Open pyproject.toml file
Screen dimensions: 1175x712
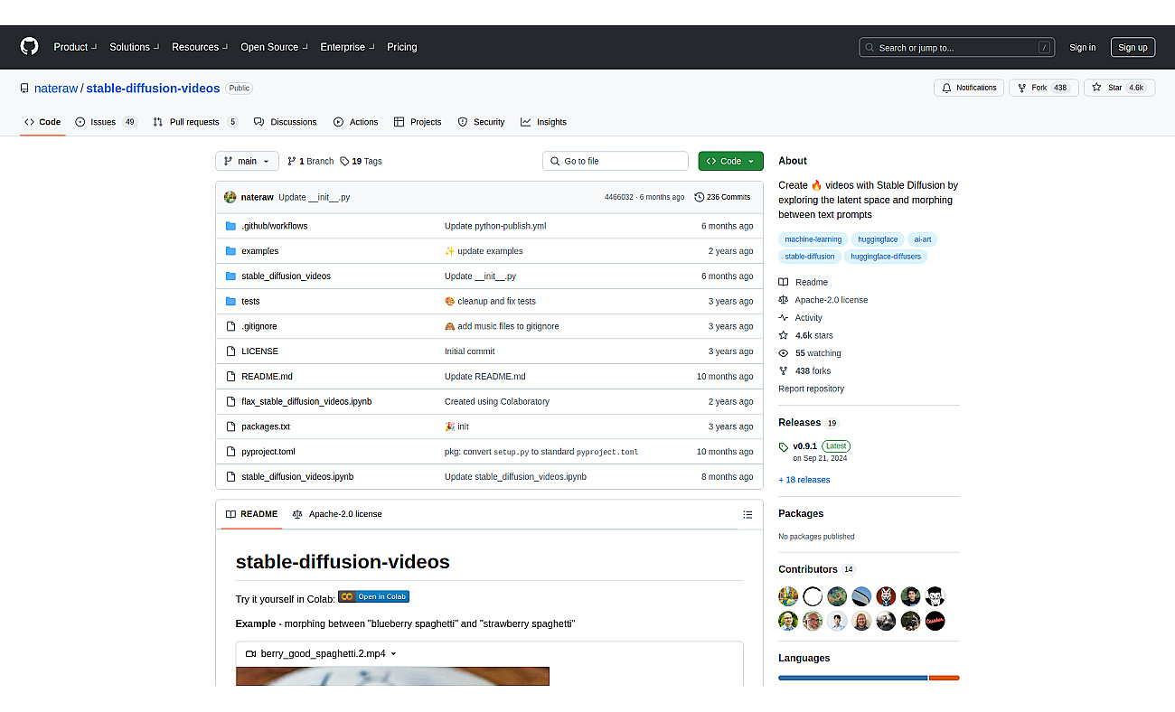pyautogui.click(x=268, y=452)
